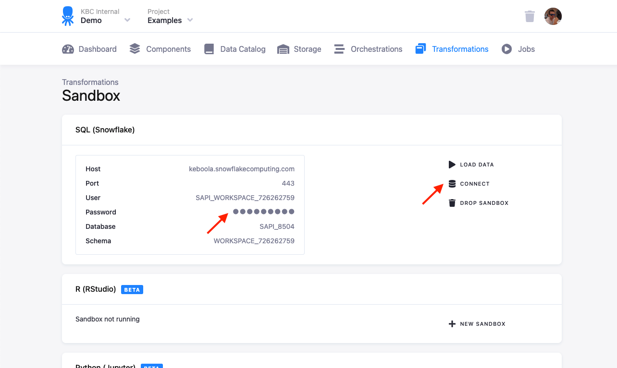
Task: Click the Sandbox page title
Action: pos(91,95)
